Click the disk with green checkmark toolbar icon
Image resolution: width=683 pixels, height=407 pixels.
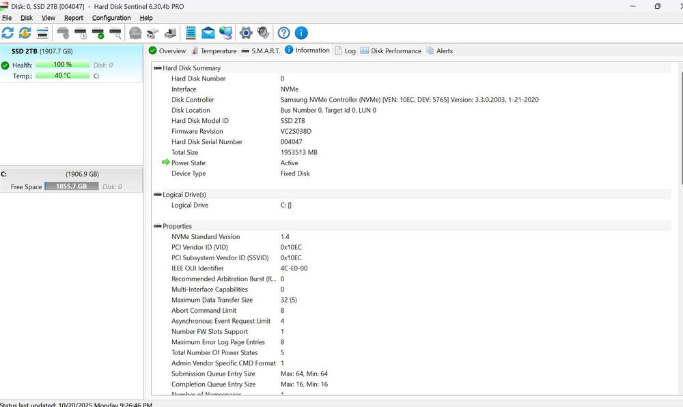(98, 33)
